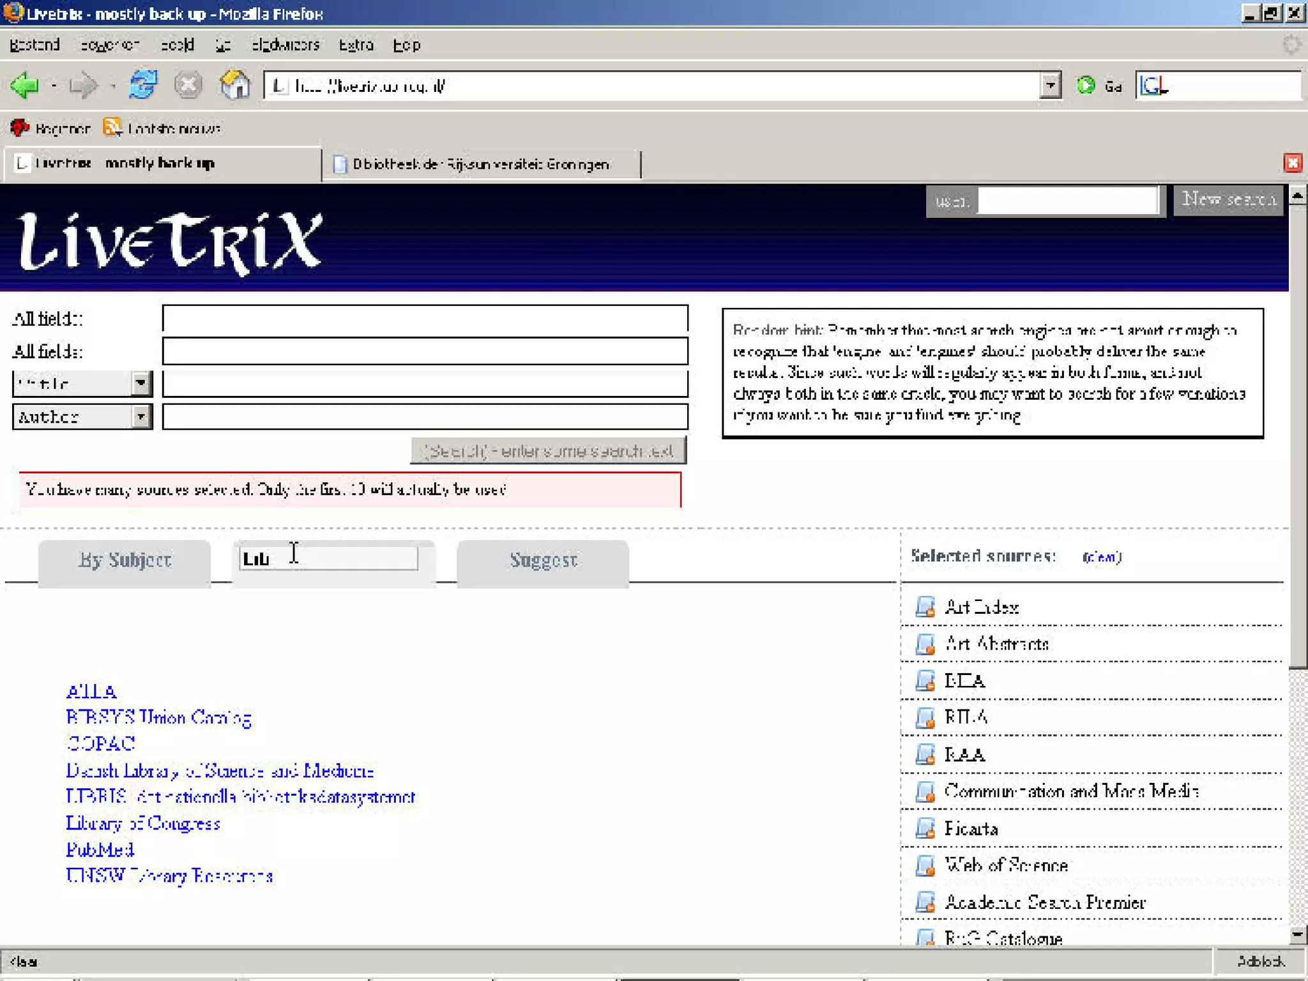Switch to the Bibliotheek Rijksuniversiteit Groningen tab
Screen dimensions: 1308x981
coord(480,164)
